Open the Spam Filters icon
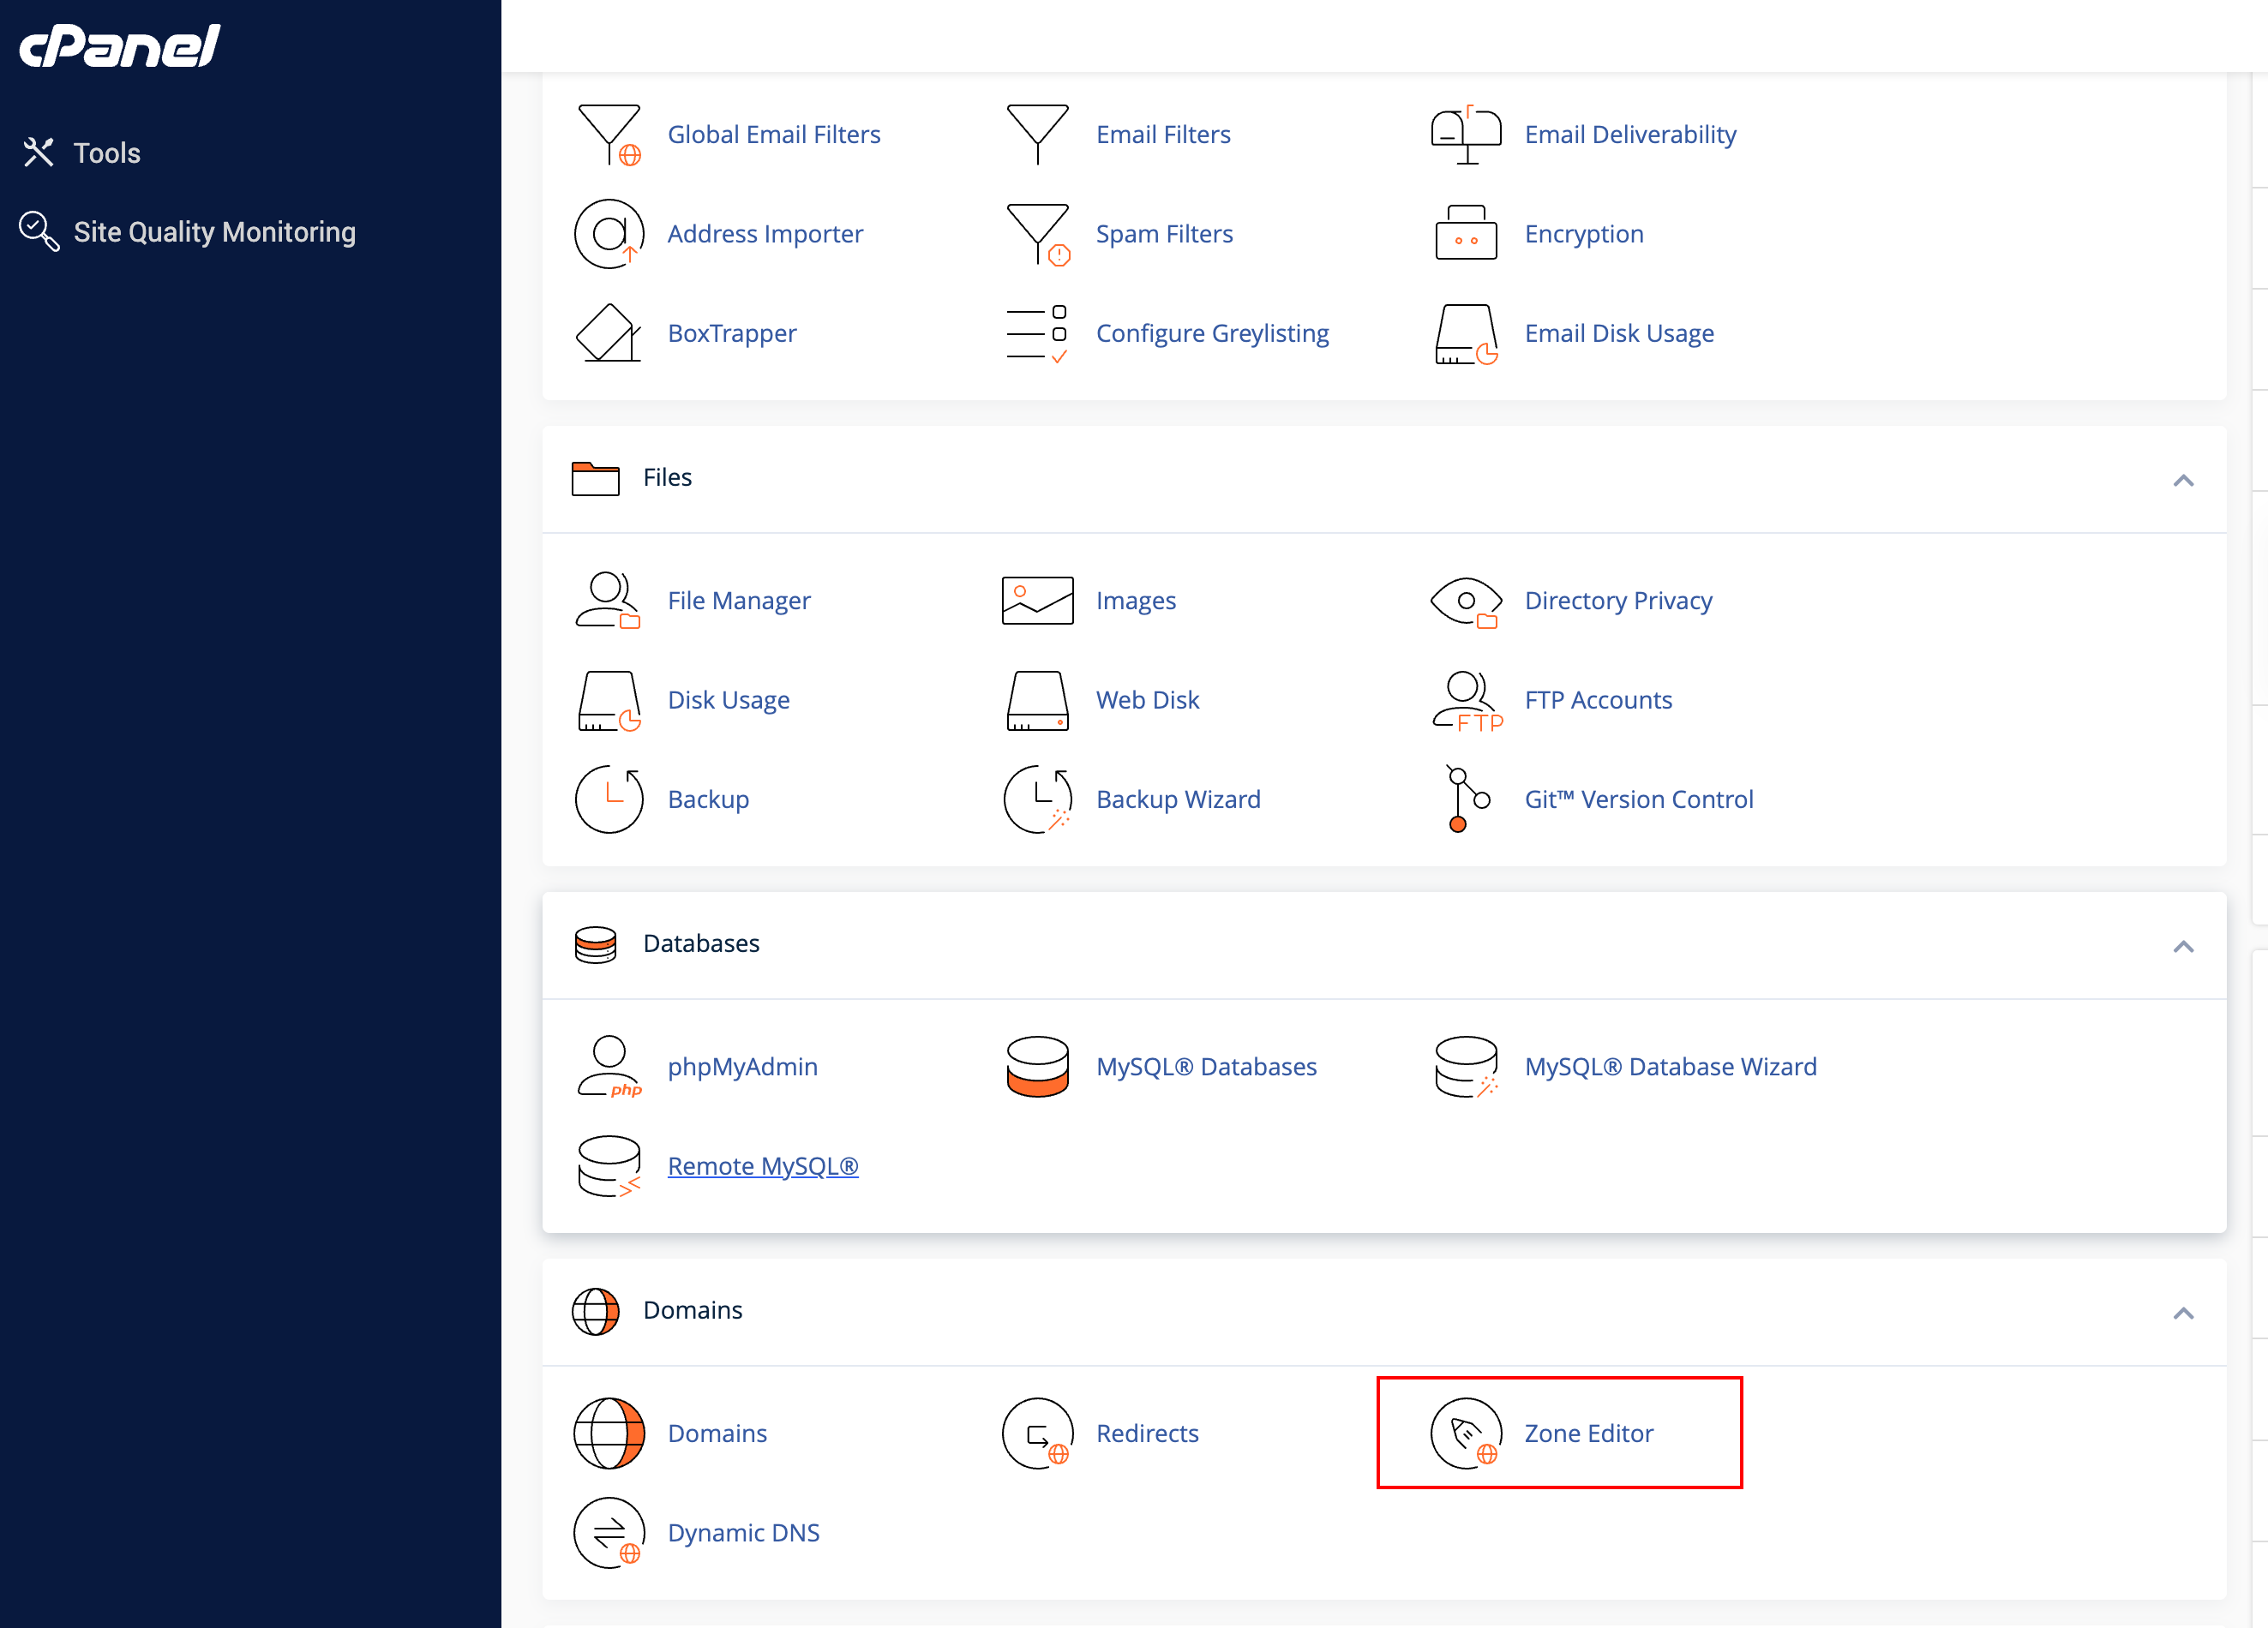Image resolution: width=2268 pixels, height=1628 pixels. 1037,234
